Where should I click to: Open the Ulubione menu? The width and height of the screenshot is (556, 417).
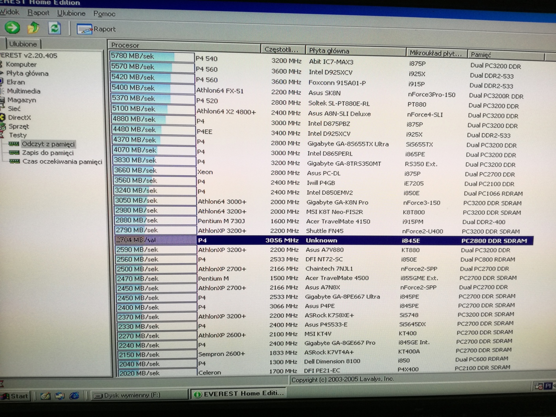click(71, 13)
